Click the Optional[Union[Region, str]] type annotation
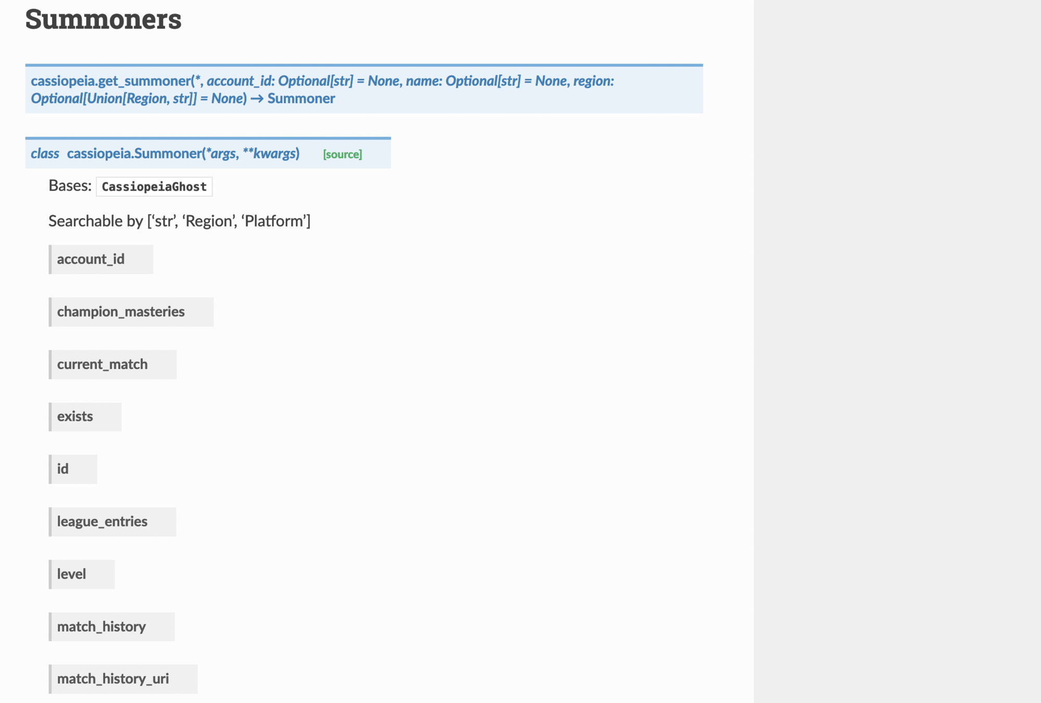 tap(114, 98)
